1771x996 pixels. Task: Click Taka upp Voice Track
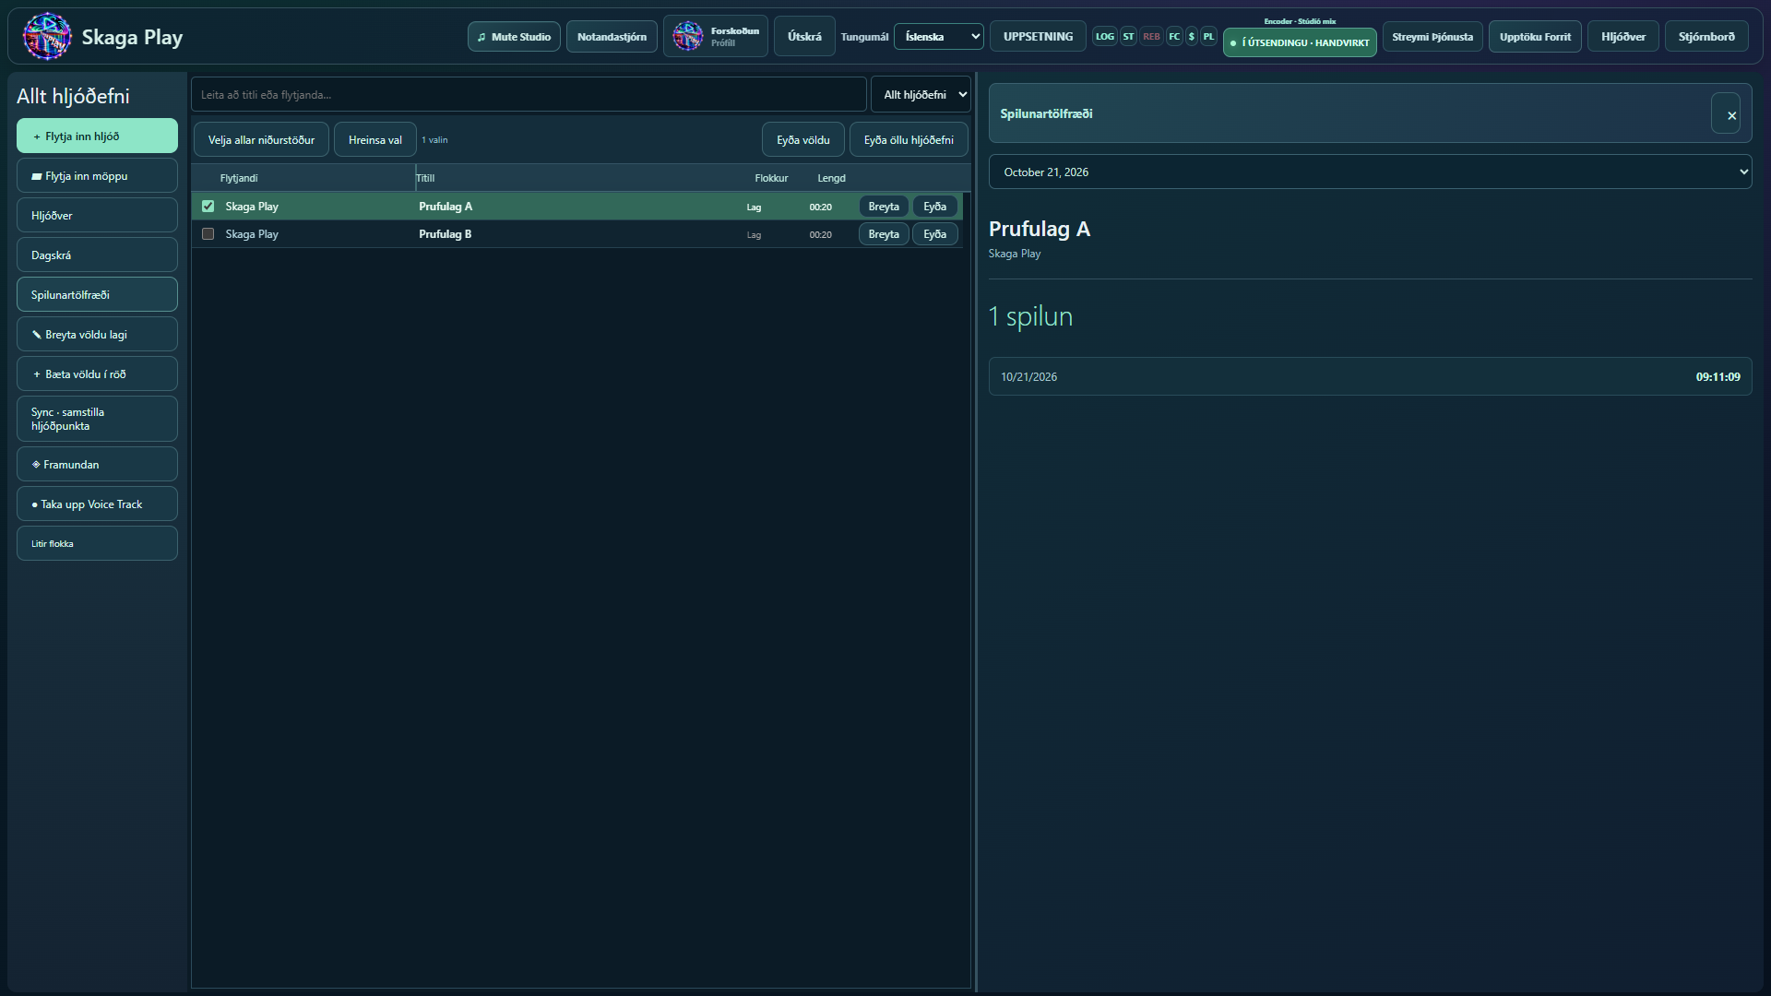point(97,504)
